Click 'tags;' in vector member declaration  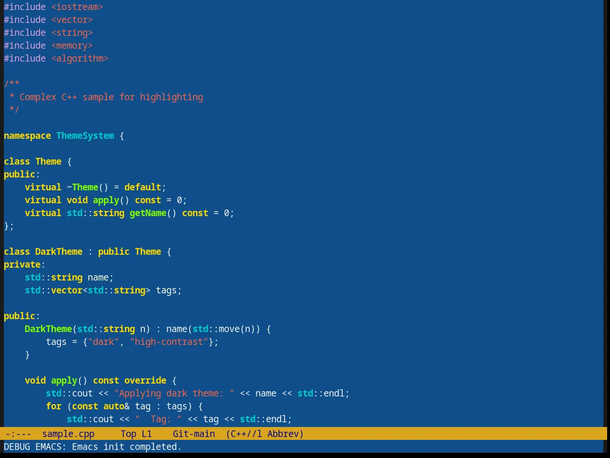coord(169,290)
